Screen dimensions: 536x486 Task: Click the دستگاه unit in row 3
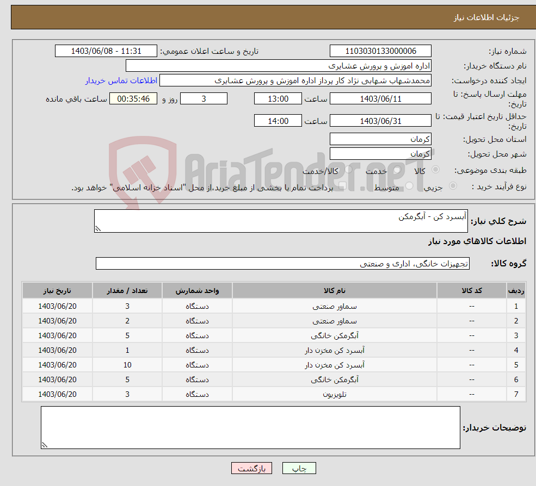coord(197,336)
